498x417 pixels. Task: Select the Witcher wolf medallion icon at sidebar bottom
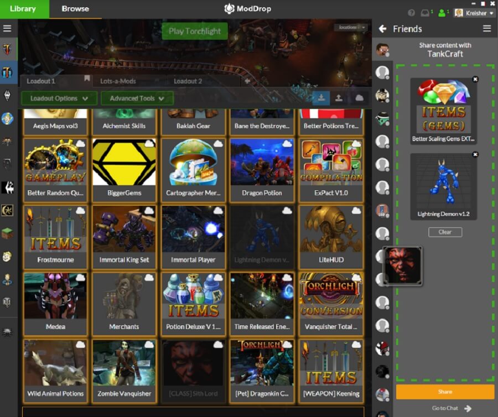[x=7, y=332]
